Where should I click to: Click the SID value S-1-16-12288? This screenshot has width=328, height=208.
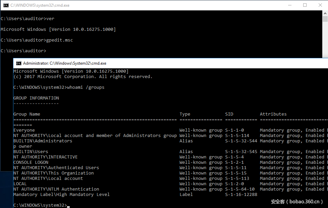click(241, 195)
